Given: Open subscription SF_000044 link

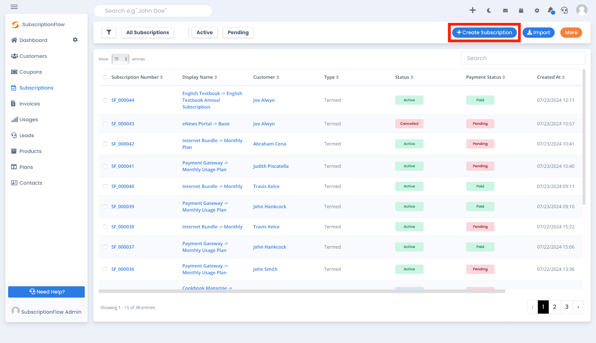Looking at the screenshot, I should coord(123,100).
